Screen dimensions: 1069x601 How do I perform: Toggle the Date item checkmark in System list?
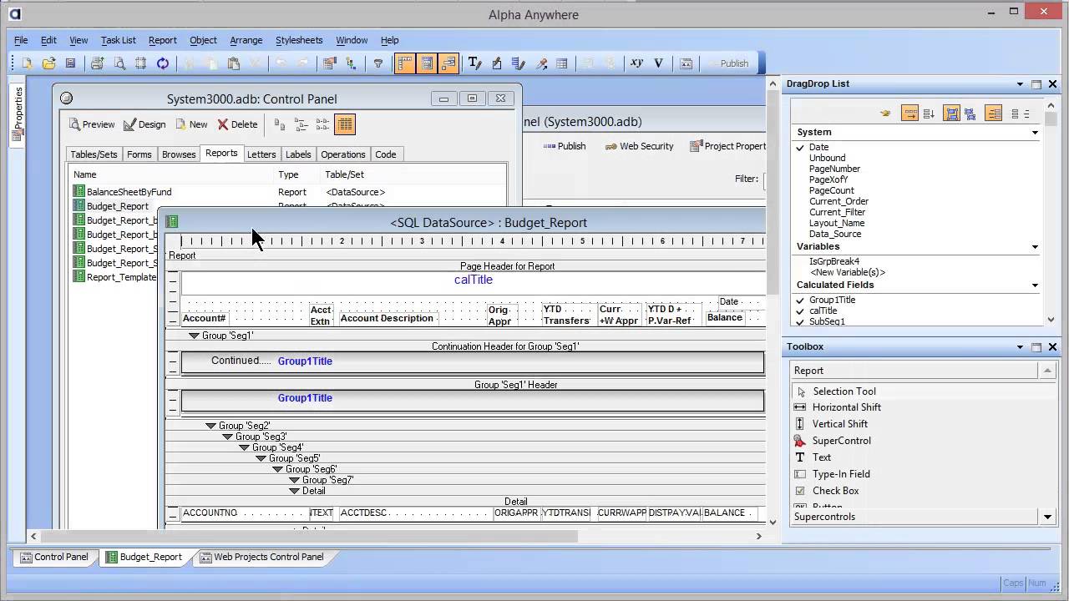(x=800, y=147)
